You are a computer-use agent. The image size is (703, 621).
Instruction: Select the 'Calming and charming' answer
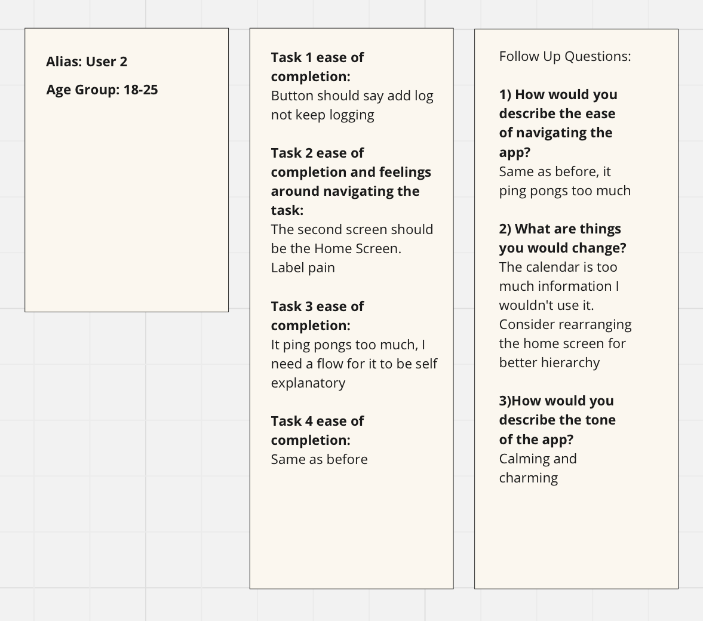pyautogui.click(x=538, y=468)
